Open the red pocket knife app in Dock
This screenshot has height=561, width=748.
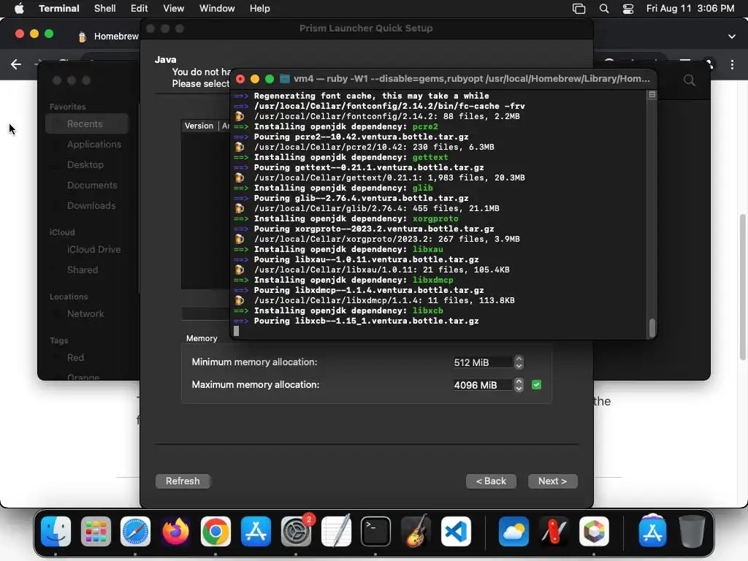pyautogui.click(x=554, y=532)
